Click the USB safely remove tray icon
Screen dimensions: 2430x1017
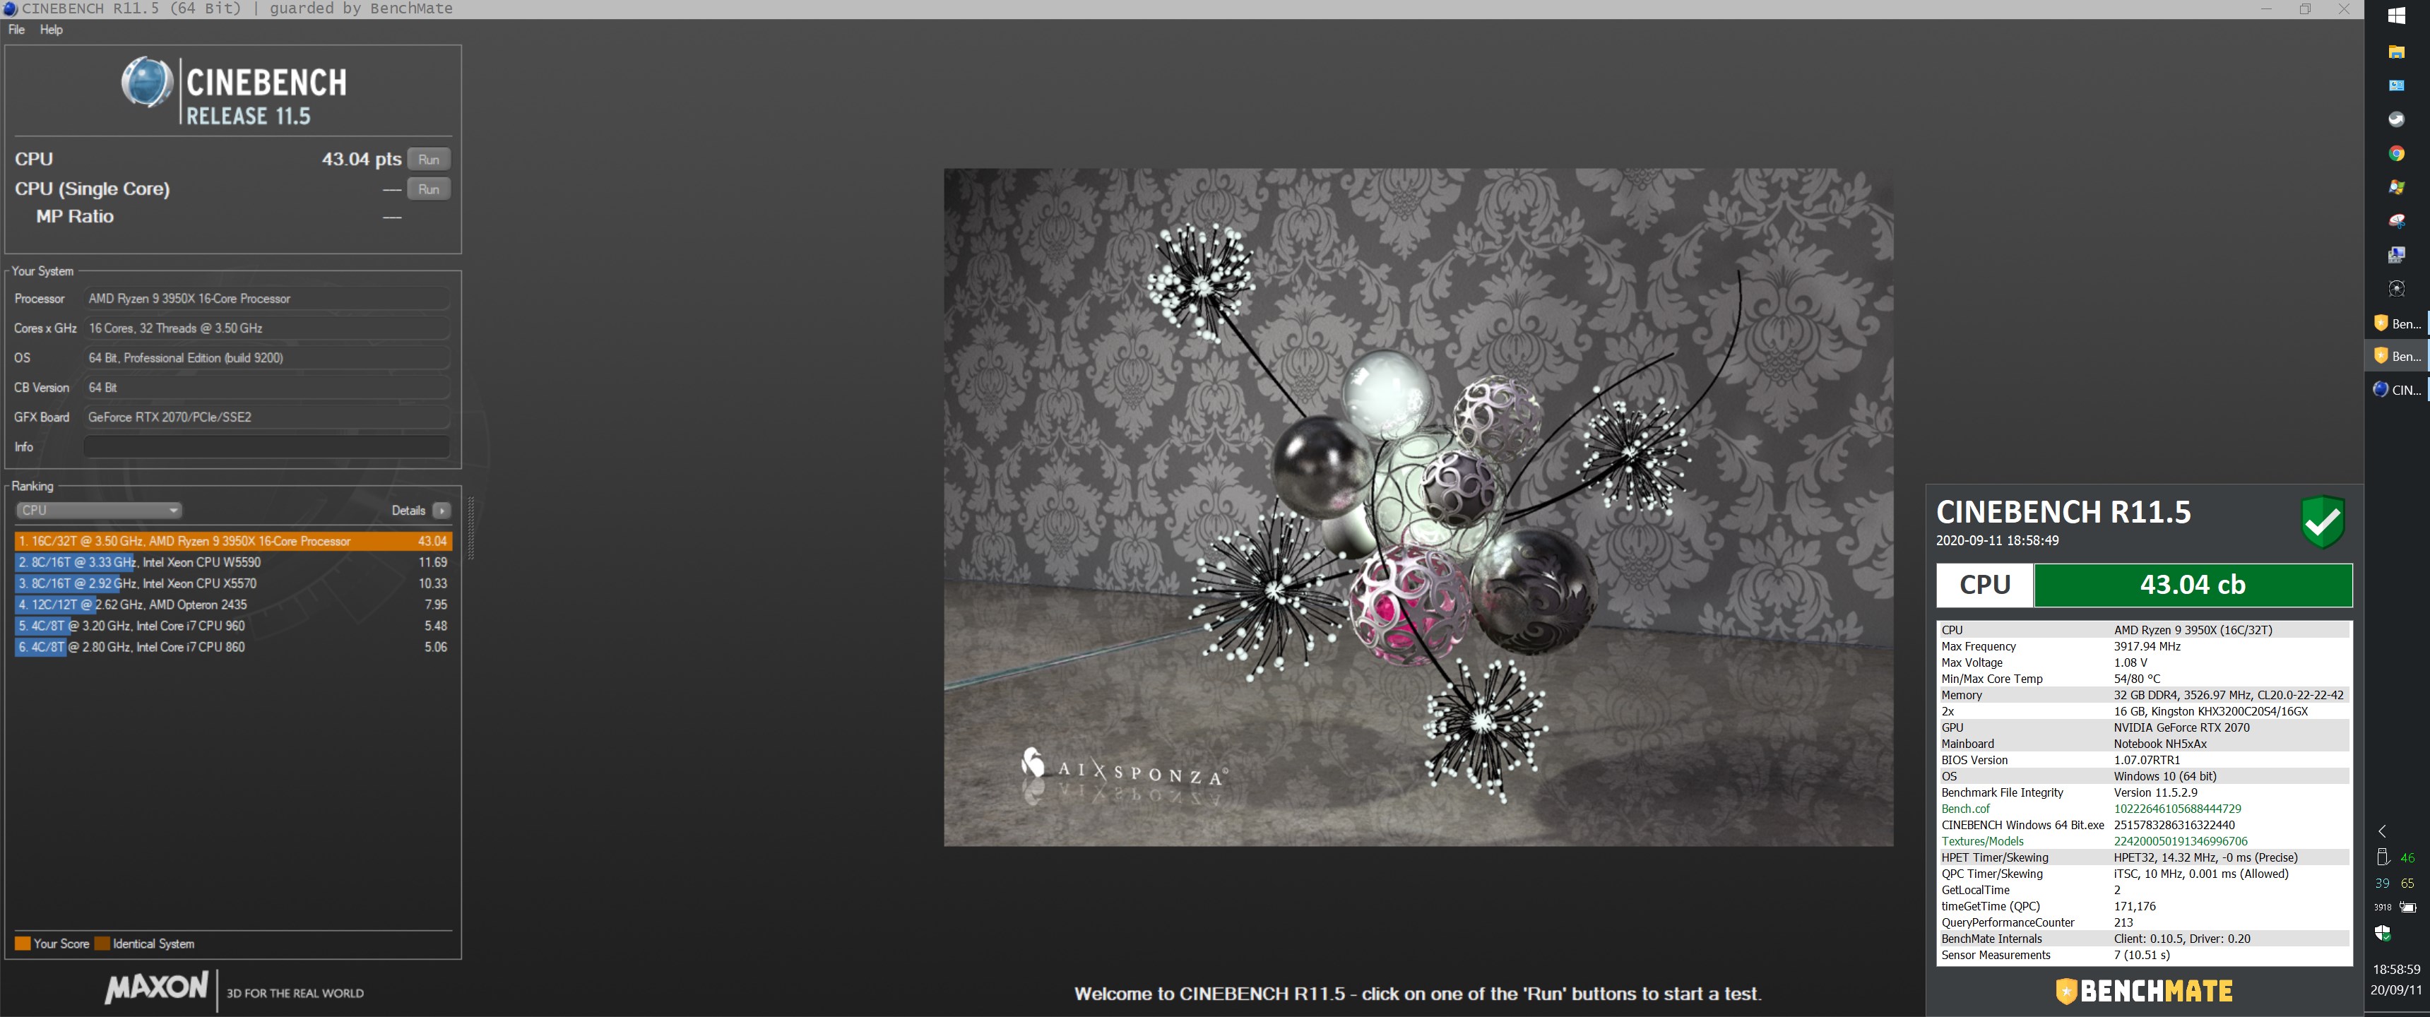point(2382,857)
